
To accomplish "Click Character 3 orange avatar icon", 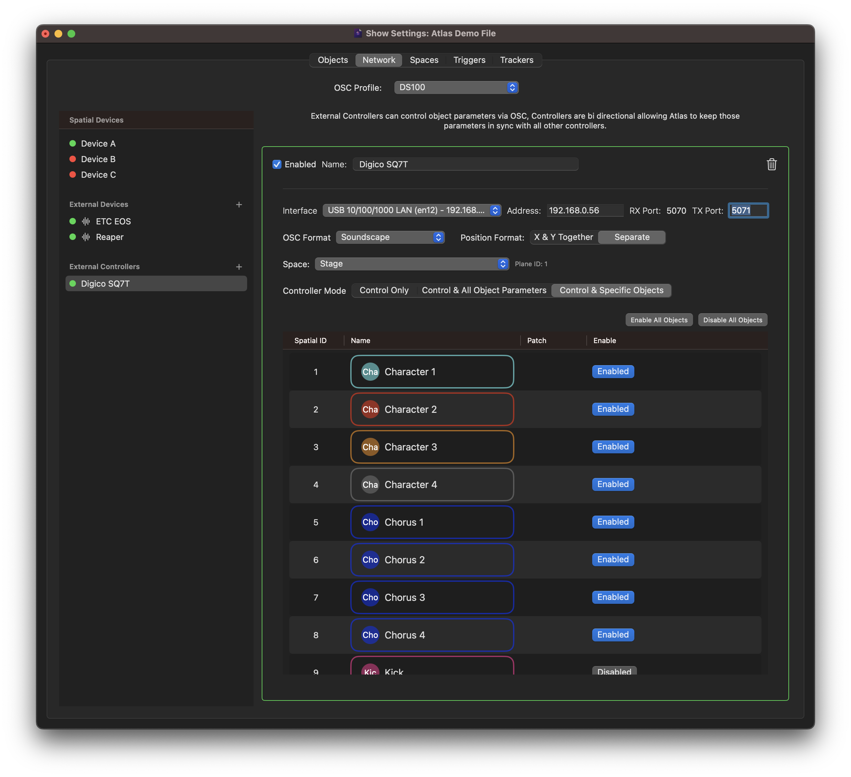I will [370, 447].
